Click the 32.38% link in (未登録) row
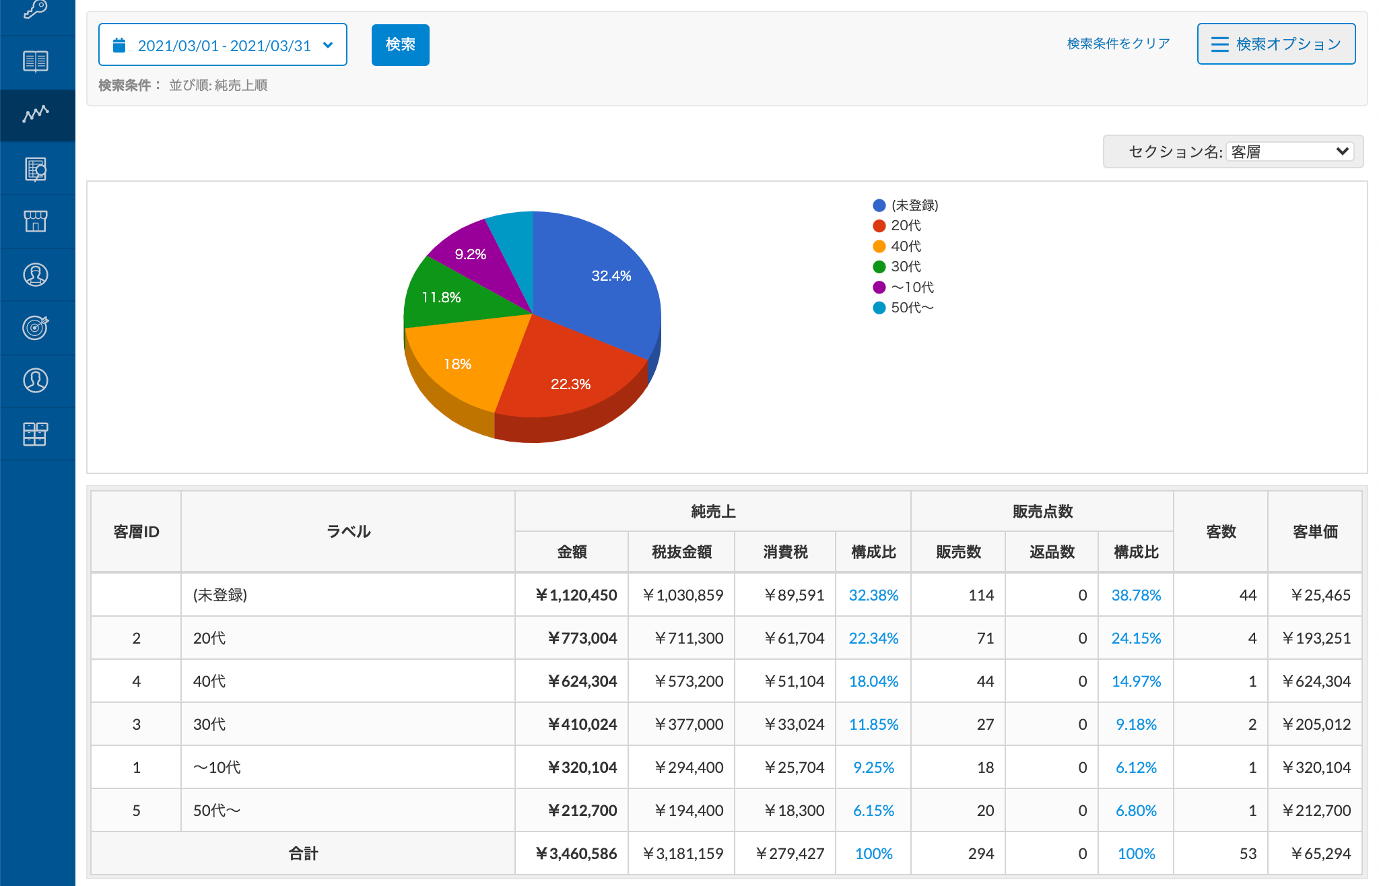 click(873, 595)
